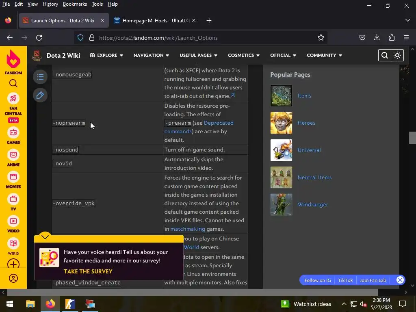The height and width of the screenshot is (312, 416).
Task: Click the start-a-wiki plus icon
Action: tap(13, 264)
